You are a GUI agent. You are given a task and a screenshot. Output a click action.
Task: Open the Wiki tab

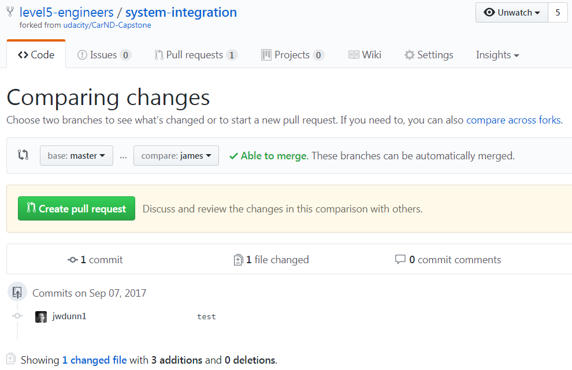tap(365, 55)
